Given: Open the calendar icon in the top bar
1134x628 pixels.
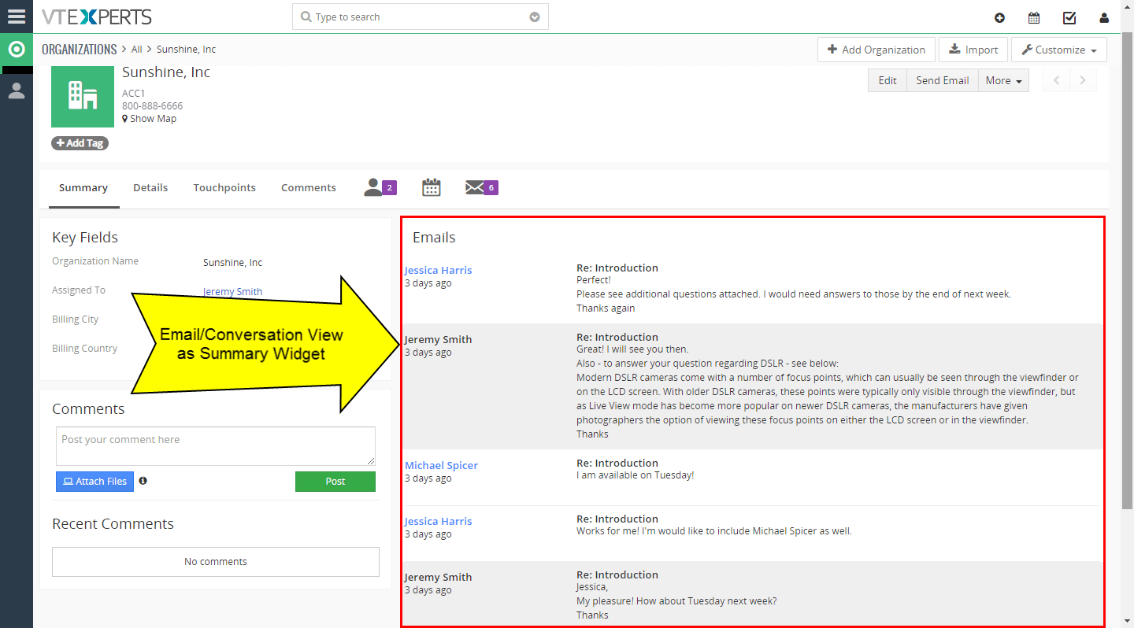Looking at the screenshot, I should click(x=1034, y=17).
